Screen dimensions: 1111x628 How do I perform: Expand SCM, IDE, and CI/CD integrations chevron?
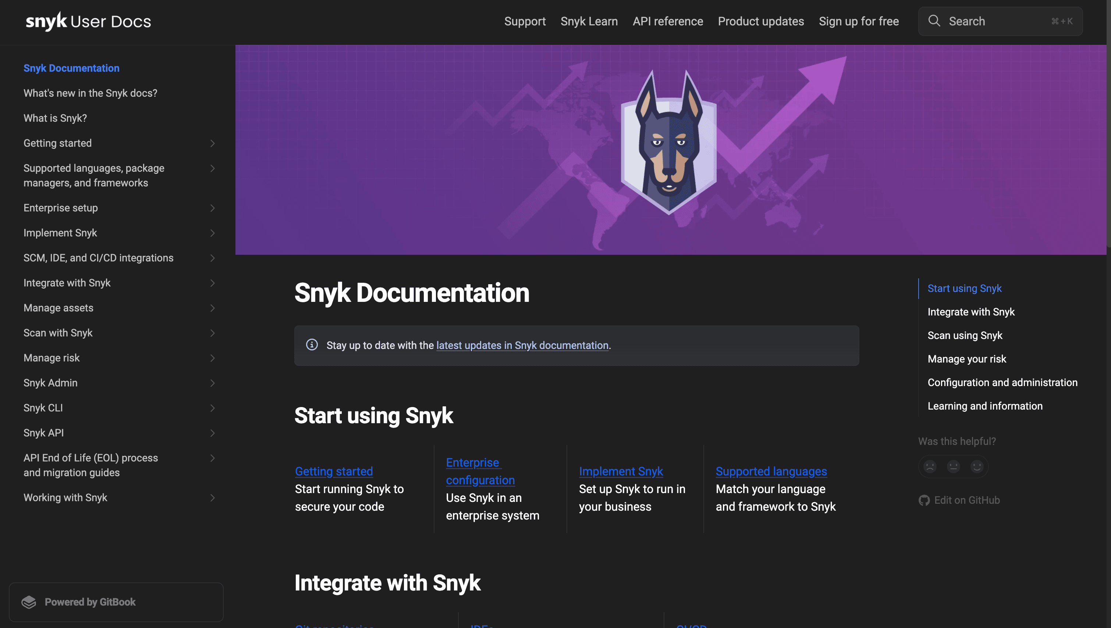212,258
